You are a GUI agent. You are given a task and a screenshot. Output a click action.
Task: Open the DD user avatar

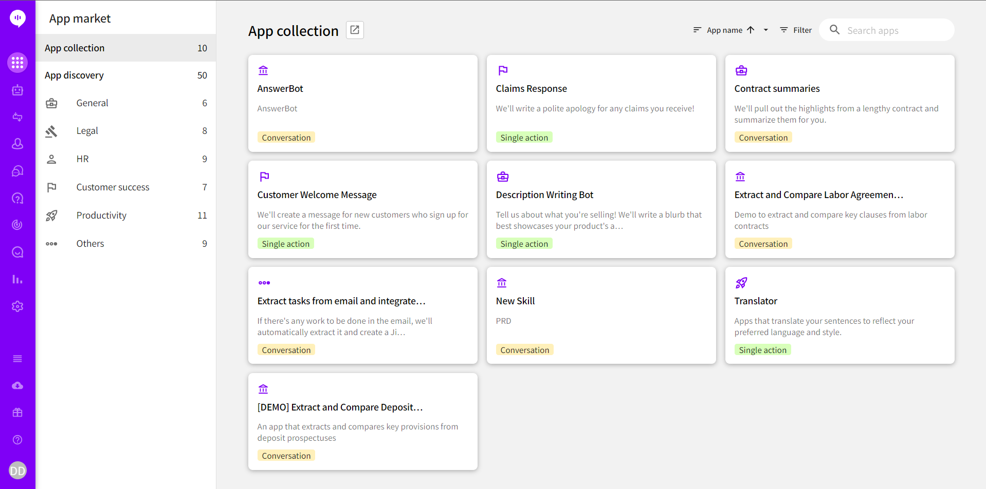17,471
